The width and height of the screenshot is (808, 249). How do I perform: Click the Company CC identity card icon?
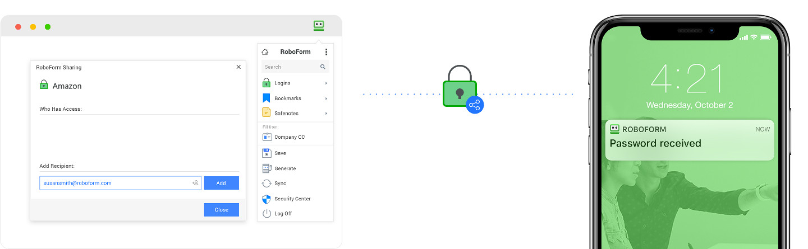click(x=267, y=137)
